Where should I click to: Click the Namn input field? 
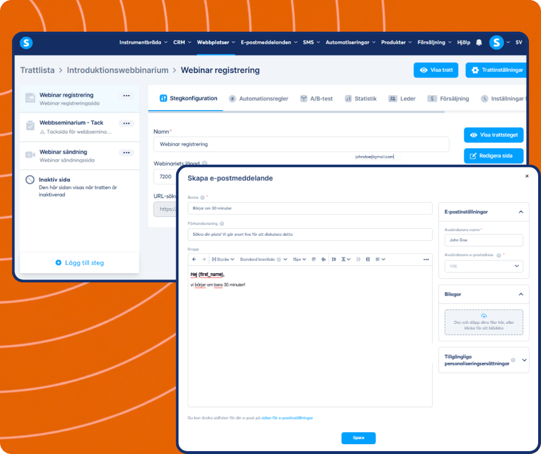[301, 144]
